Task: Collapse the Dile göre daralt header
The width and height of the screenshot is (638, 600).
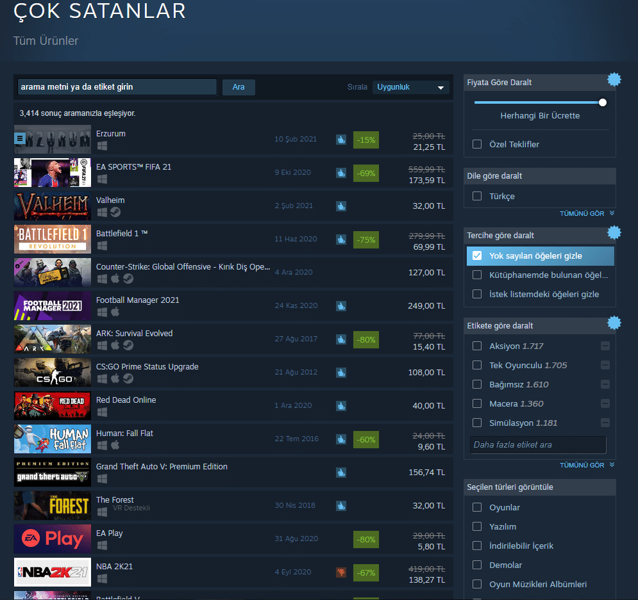Action: coord(539,176)
